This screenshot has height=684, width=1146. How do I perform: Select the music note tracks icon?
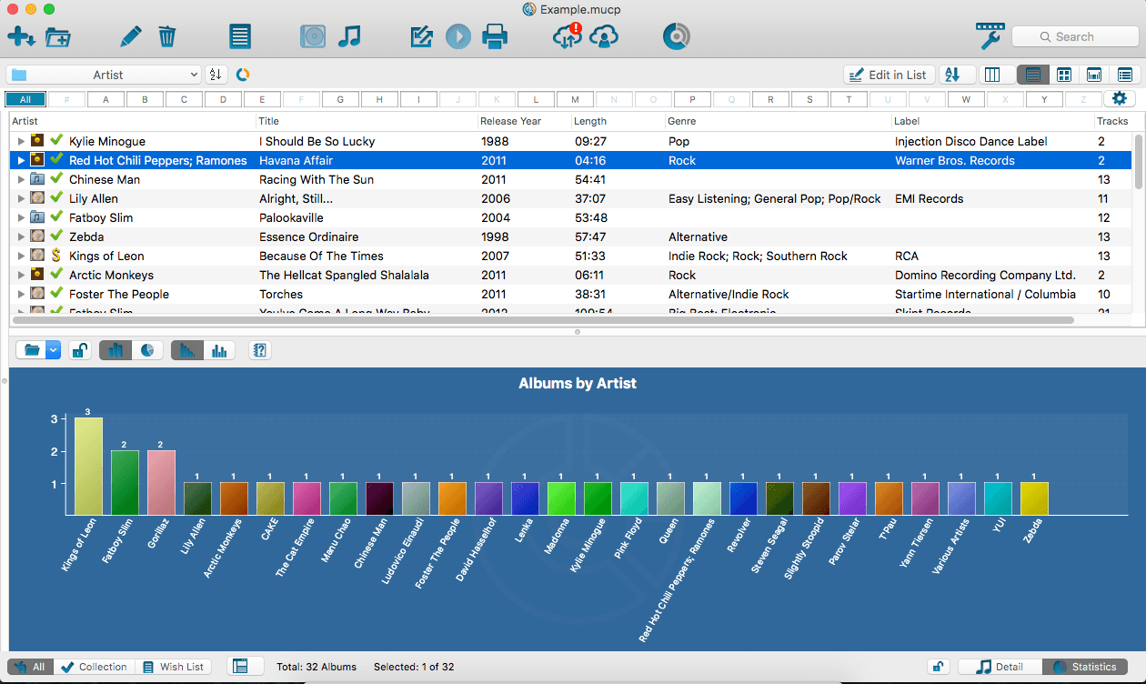349,36
